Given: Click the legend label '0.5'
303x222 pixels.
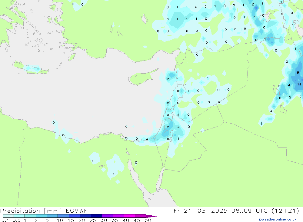Looking at the screenshot, I should click(x=16, y=220).
